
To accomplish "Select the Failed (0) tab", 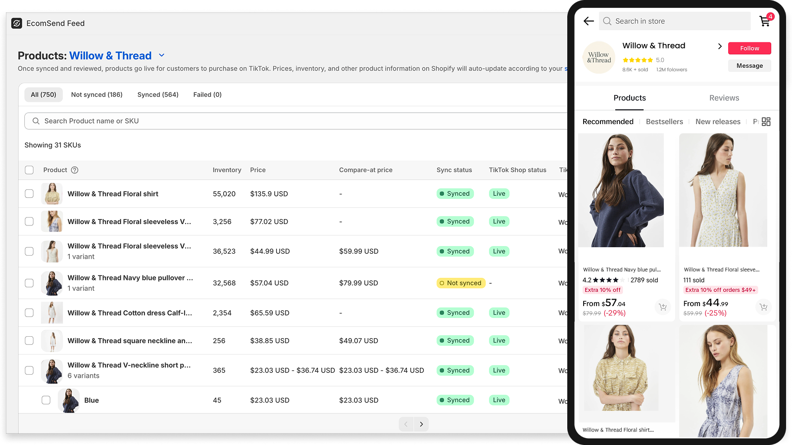I will [207, 95].
